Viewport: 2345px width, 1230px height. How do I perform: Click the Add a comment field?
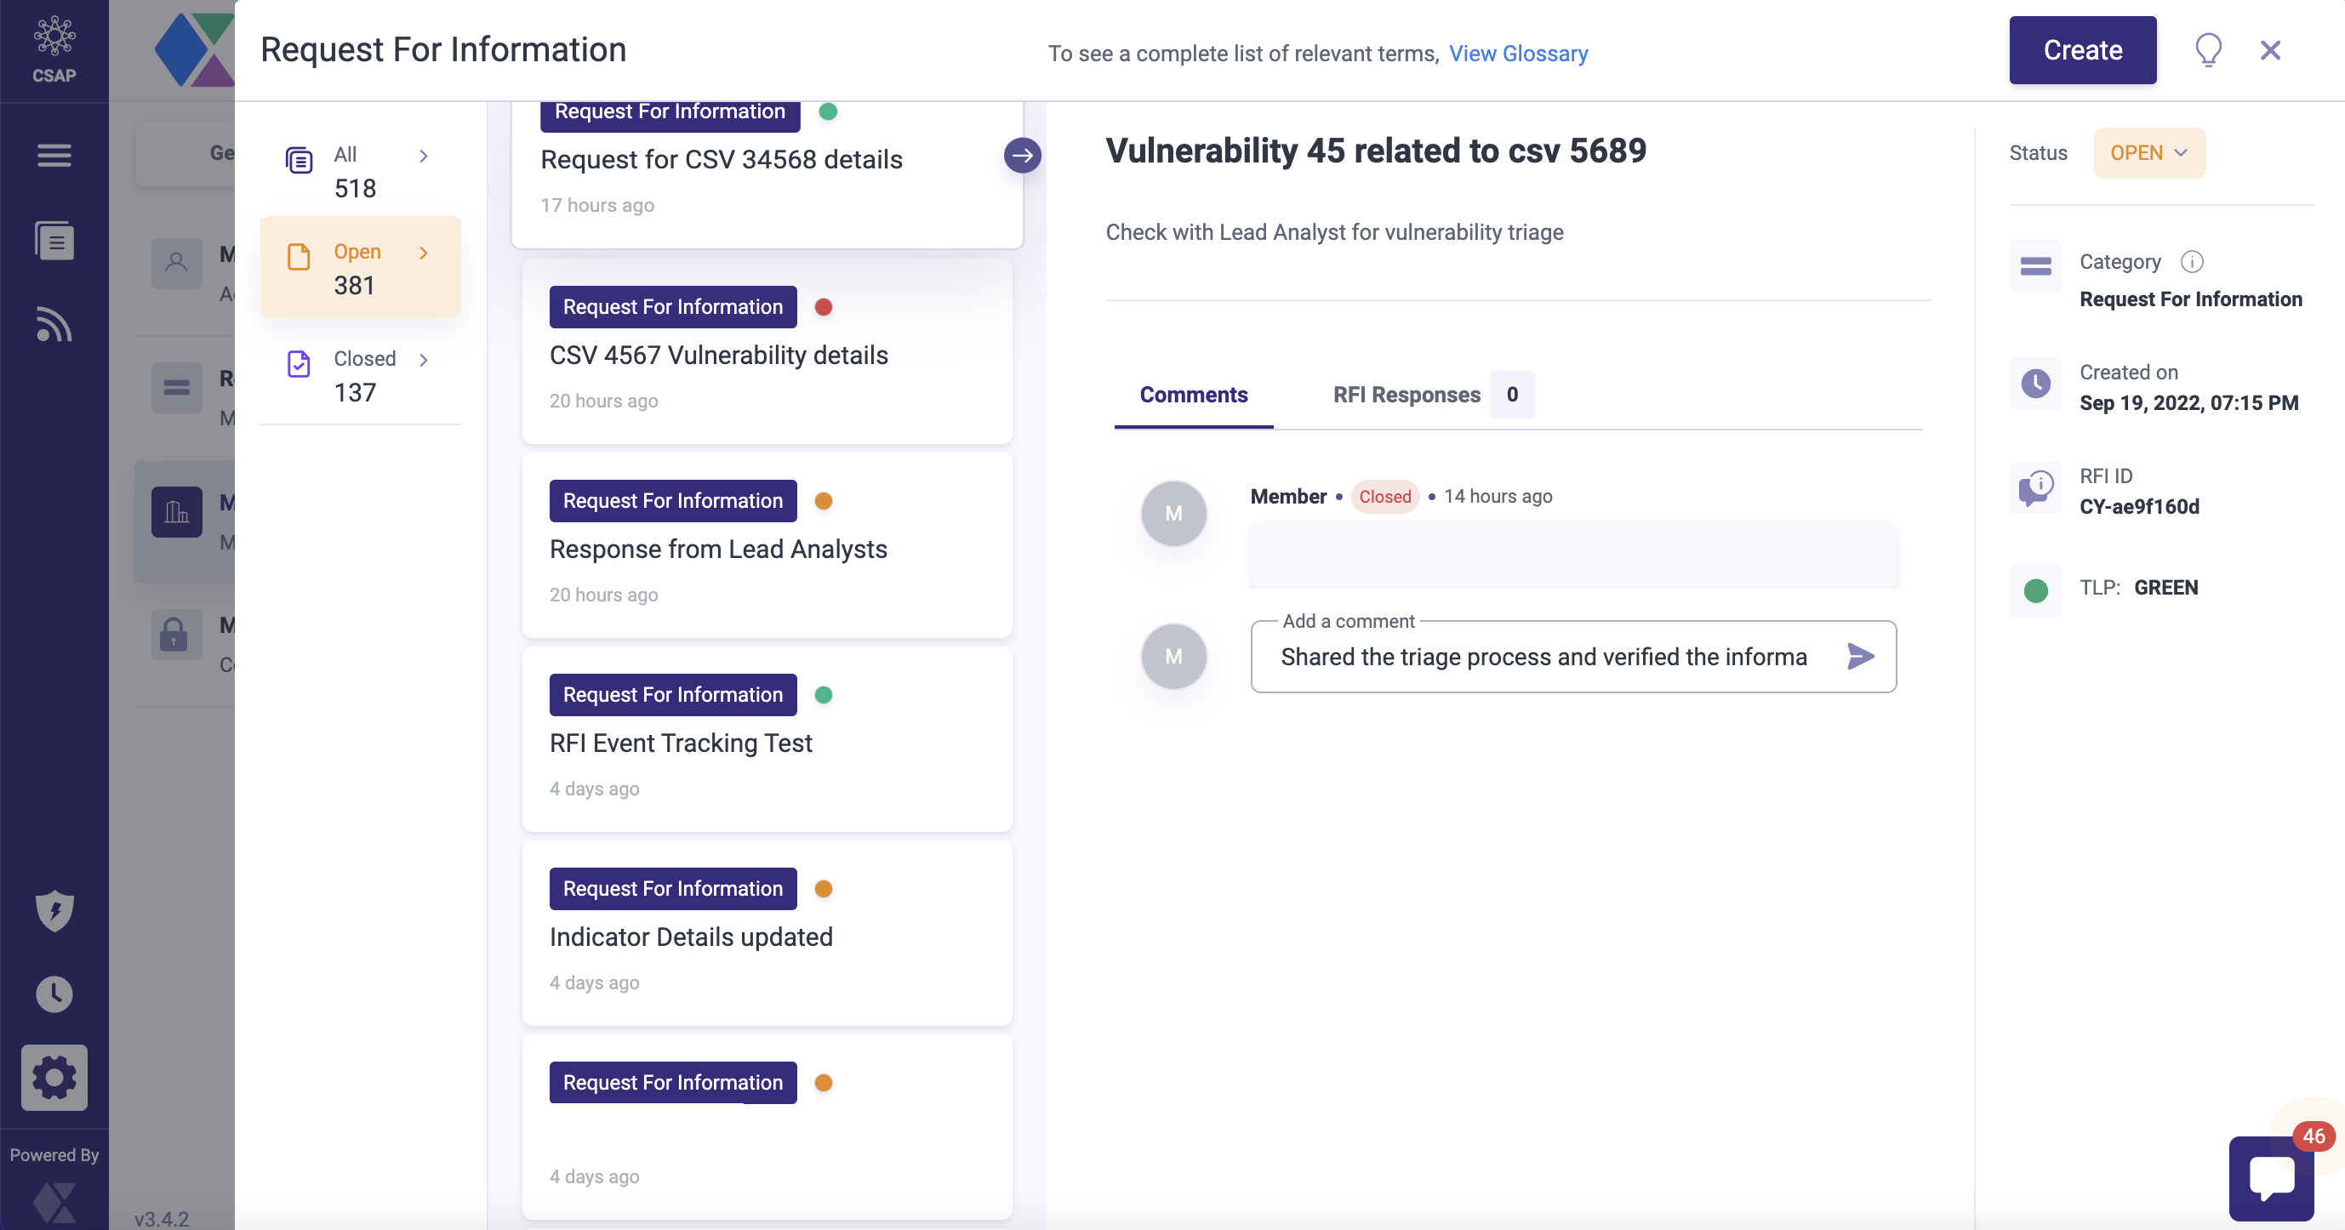[1543, 657]
